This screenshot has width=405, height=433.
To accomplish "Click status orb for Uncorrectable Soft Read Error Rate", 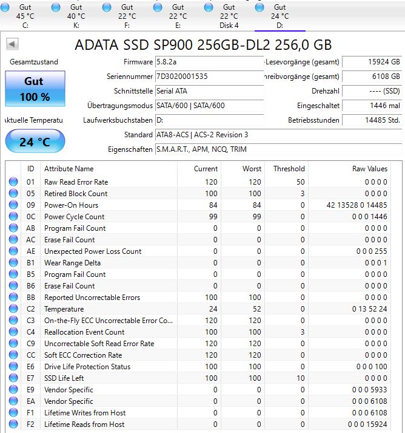I will tap(13, 344).
